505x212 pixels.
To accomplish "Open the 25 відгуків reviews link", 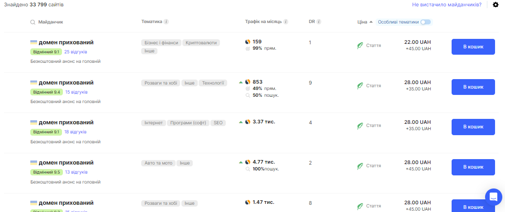I will [76, 52].
